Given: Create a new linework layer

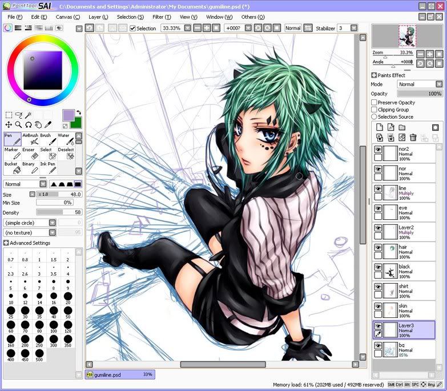Looking at the screenshot, I should (x=391, y=127).
